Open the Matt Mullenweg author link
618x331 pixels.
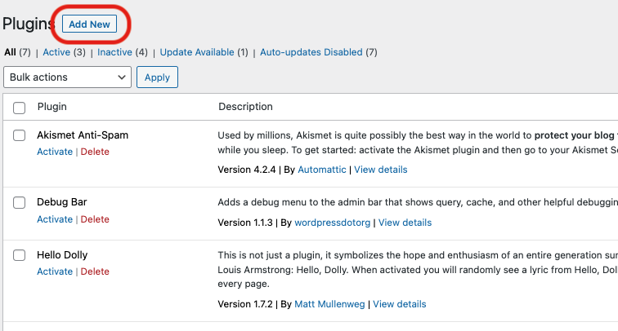click(x=330, y=304)
